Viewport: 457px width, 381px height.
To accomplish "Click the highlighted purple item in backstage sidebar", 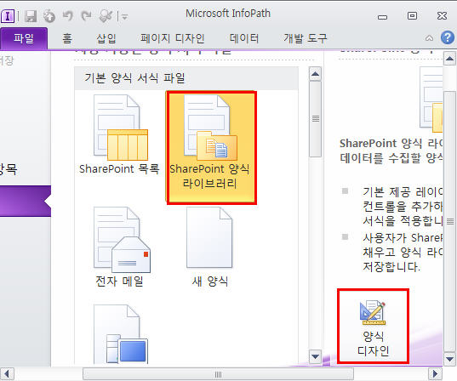I will pyautogui.click(x=26, y=201).
